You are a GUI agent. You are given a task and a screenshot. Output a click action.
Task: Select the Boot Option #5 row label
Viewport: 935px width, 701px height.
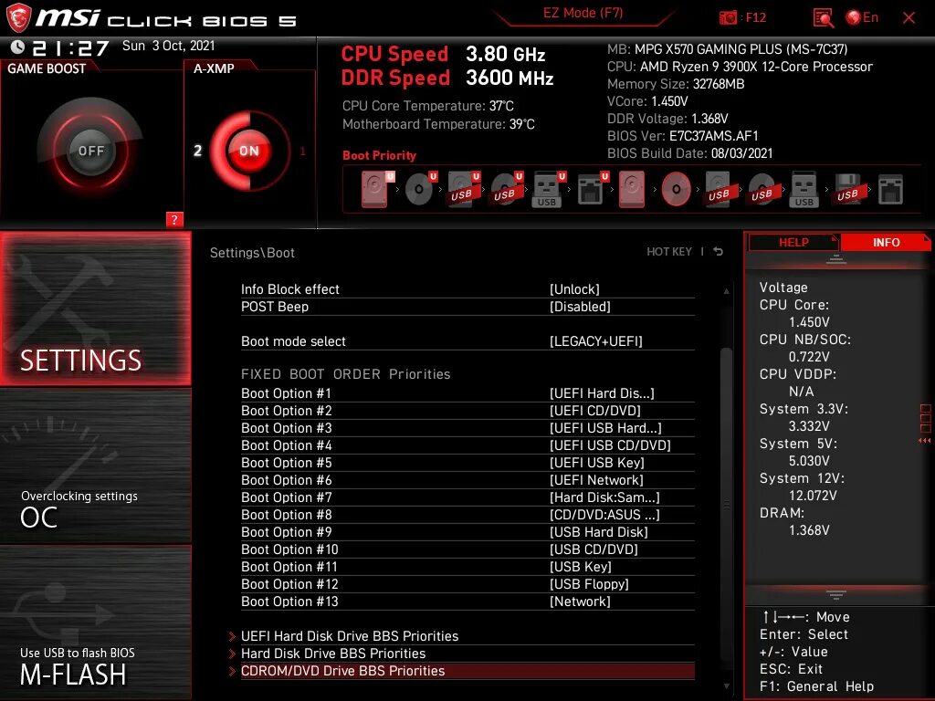click(x=286, y=463)
